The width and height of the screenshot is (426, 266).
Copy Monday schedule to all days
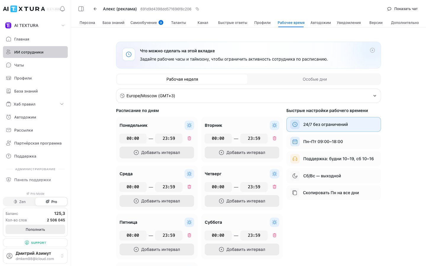[x=333, y=193]
